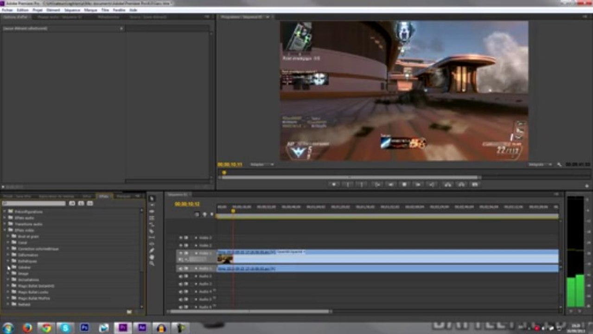Switch to the Infos tab

[87, 196]
